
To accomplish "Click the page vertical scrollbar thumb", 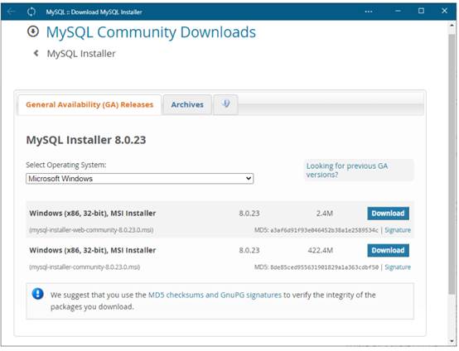I will [452, 164].
